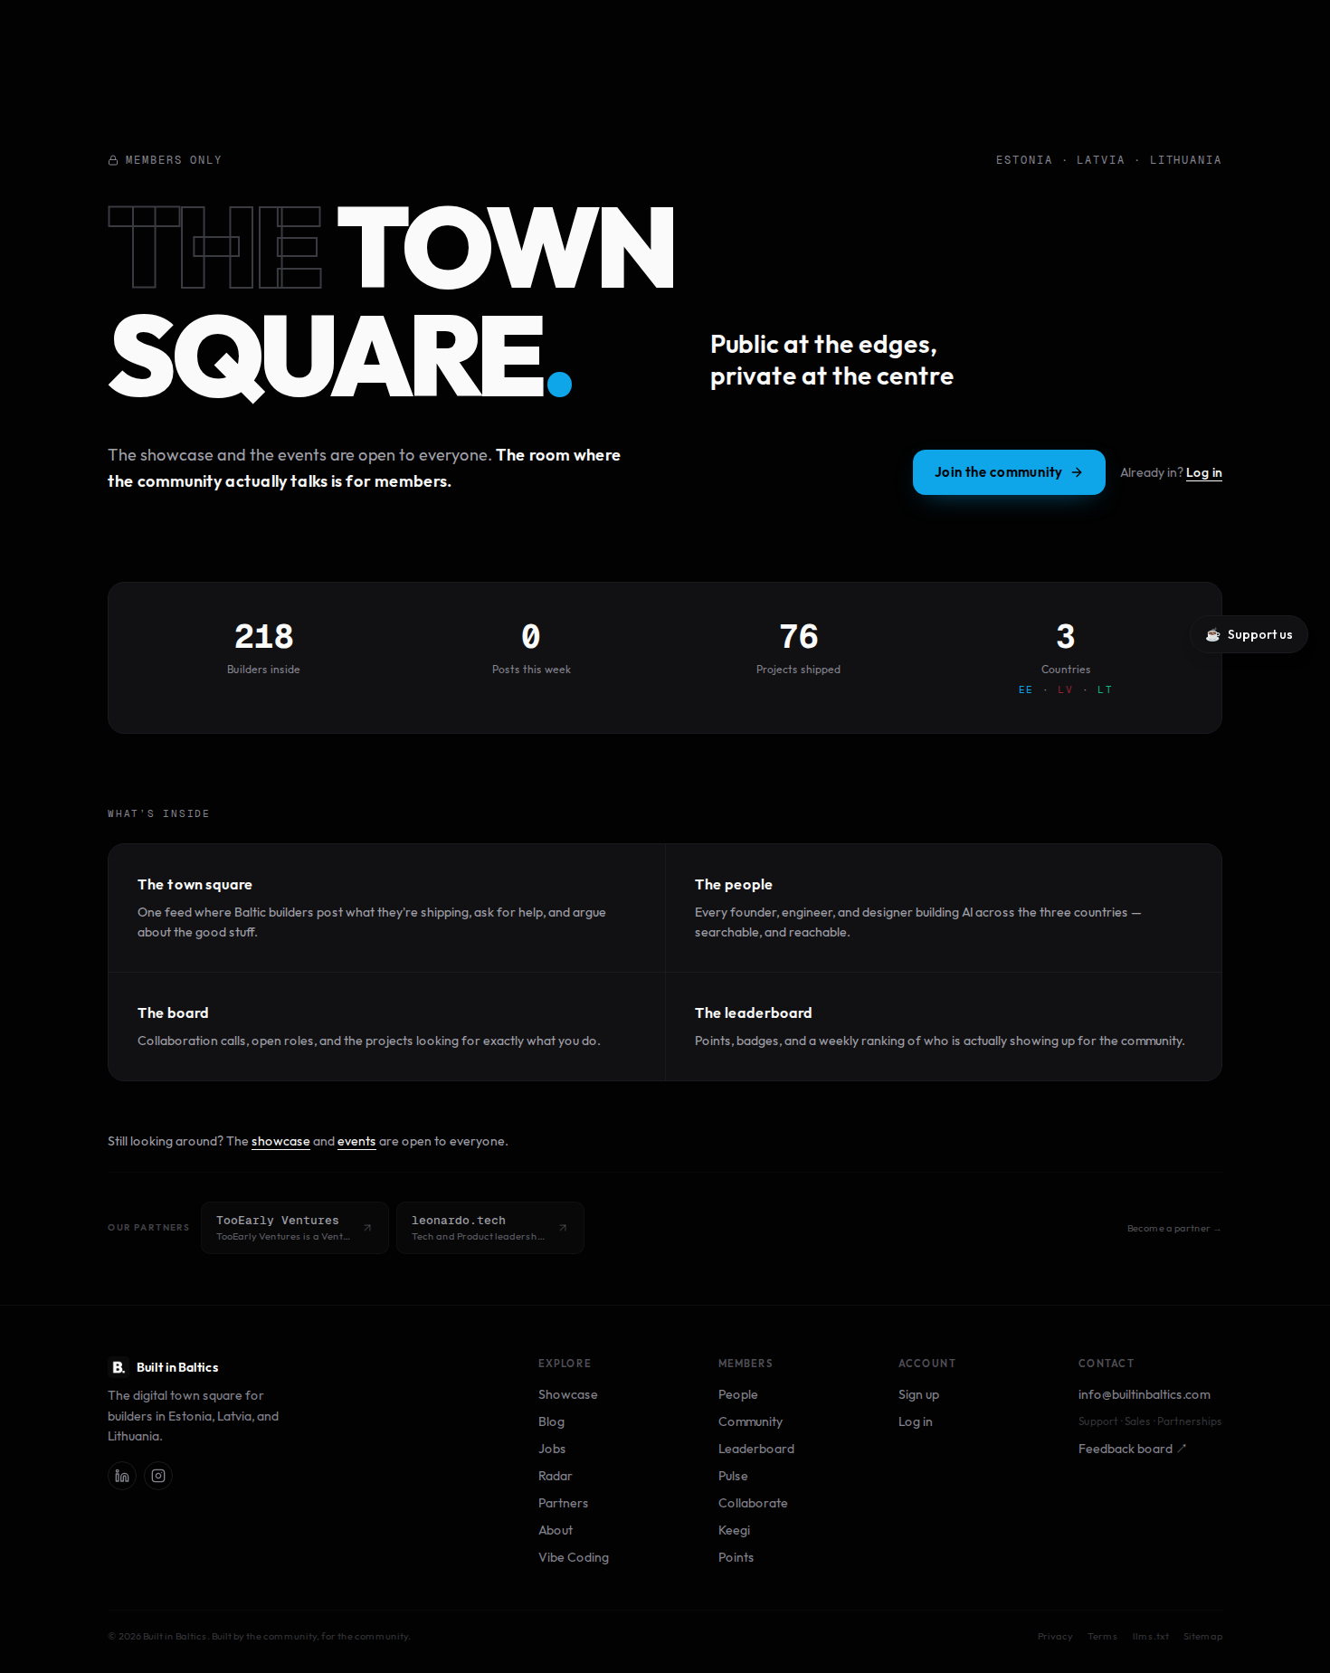This screenshot has width=1330, height=1673.
Task: Open The leaderboard feature card
Action: tap(944, 1026)
